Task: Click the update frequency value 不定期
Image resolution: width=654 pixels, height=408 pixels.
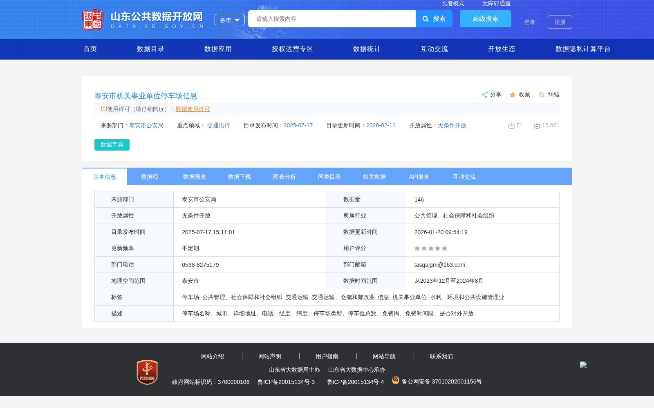Action: click(x=190, y=248)
